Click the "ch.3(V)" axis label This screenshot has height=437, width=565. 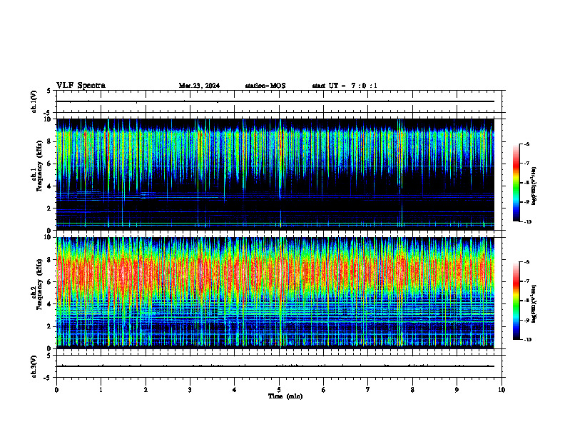pyautogui.click(x=34, y=366)
